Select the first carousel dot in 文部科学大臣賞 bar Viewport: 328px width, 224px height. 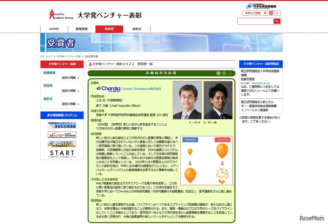pyautogui.click(x=218, y=73)
